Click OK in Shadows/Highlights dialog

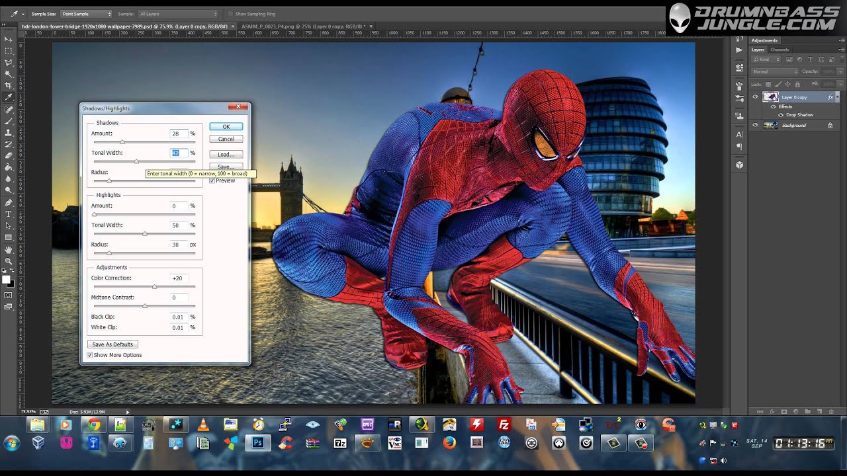[226, 126]
